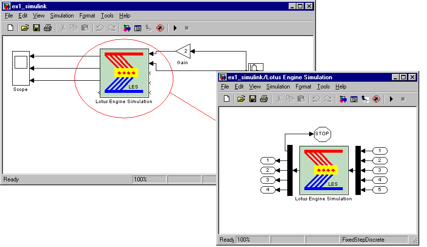Screen dimensions: 427x247
Task: Stop simulation in ex1_simulink window
Action: [187, 28]
